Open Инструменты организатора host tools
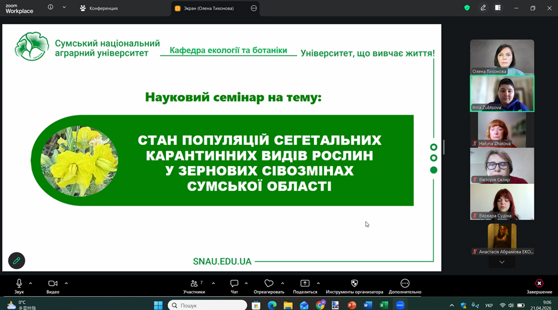Screen dimensions: 558x310 point(354,285)
